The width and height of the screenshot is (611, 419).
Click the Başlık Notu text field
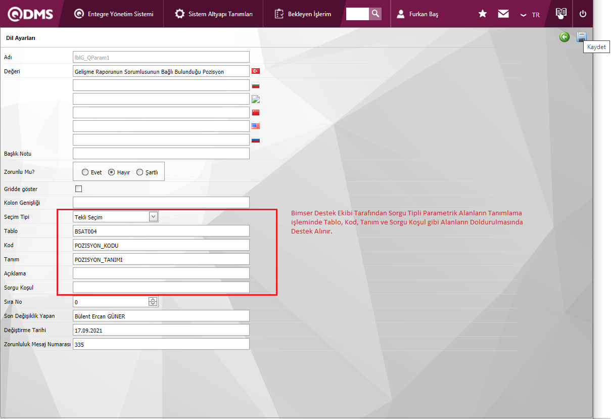(x=161, y=153)
